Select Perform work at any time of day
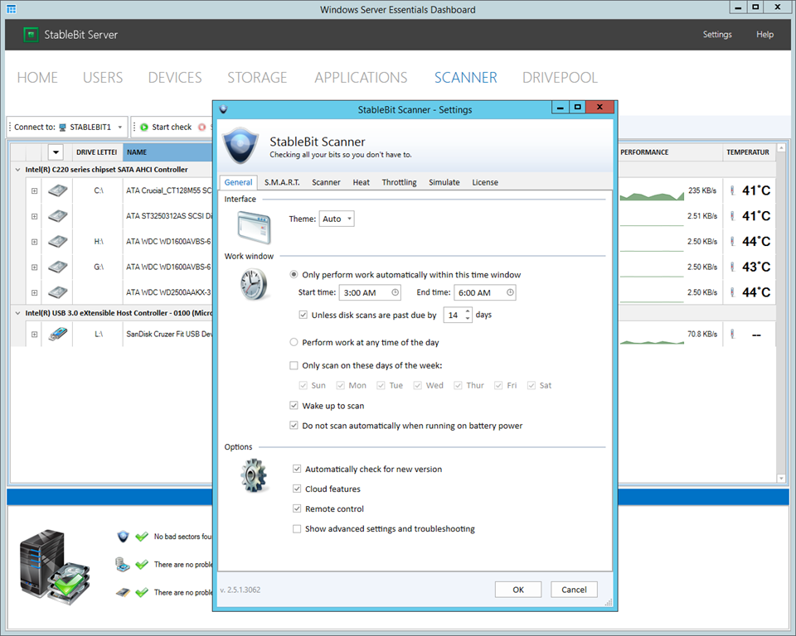Image resolution: width=796 pixels, height=636 pixels. pos(294,342)
